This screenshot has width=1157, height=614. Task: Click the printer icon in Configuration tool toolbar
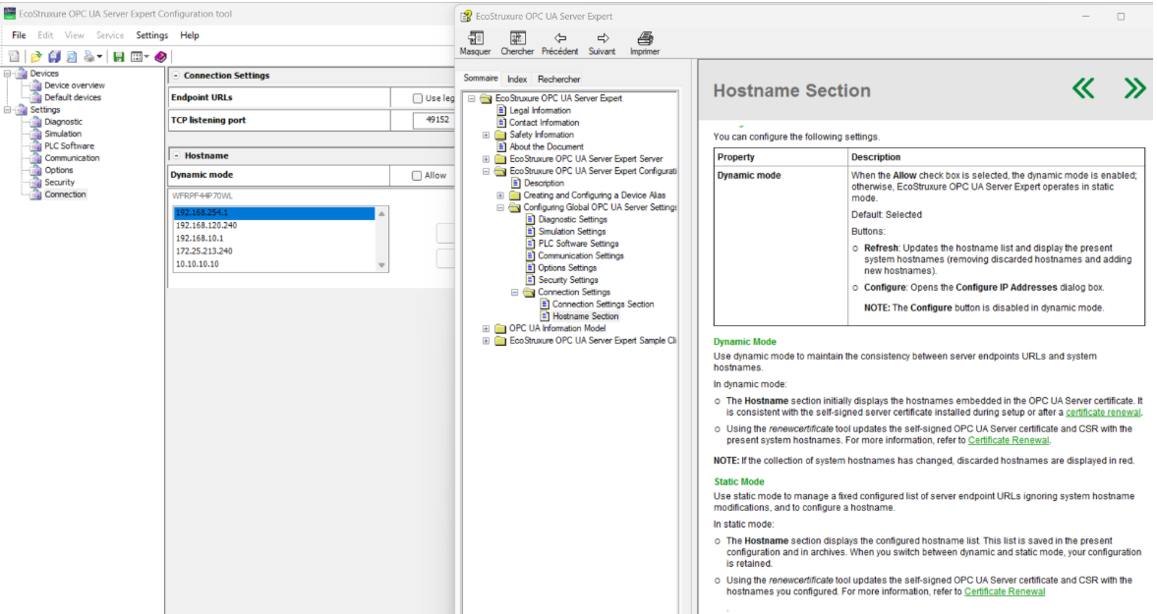(89, 57)
